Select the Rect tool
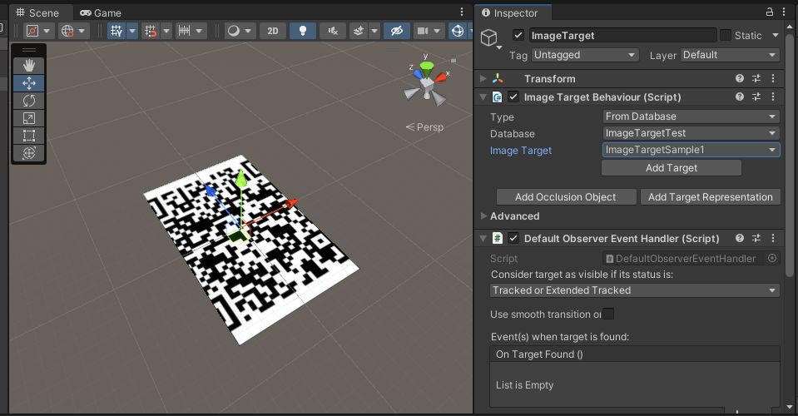The width and height of the screenshot is (798, 416). click(x=29, y=136)
